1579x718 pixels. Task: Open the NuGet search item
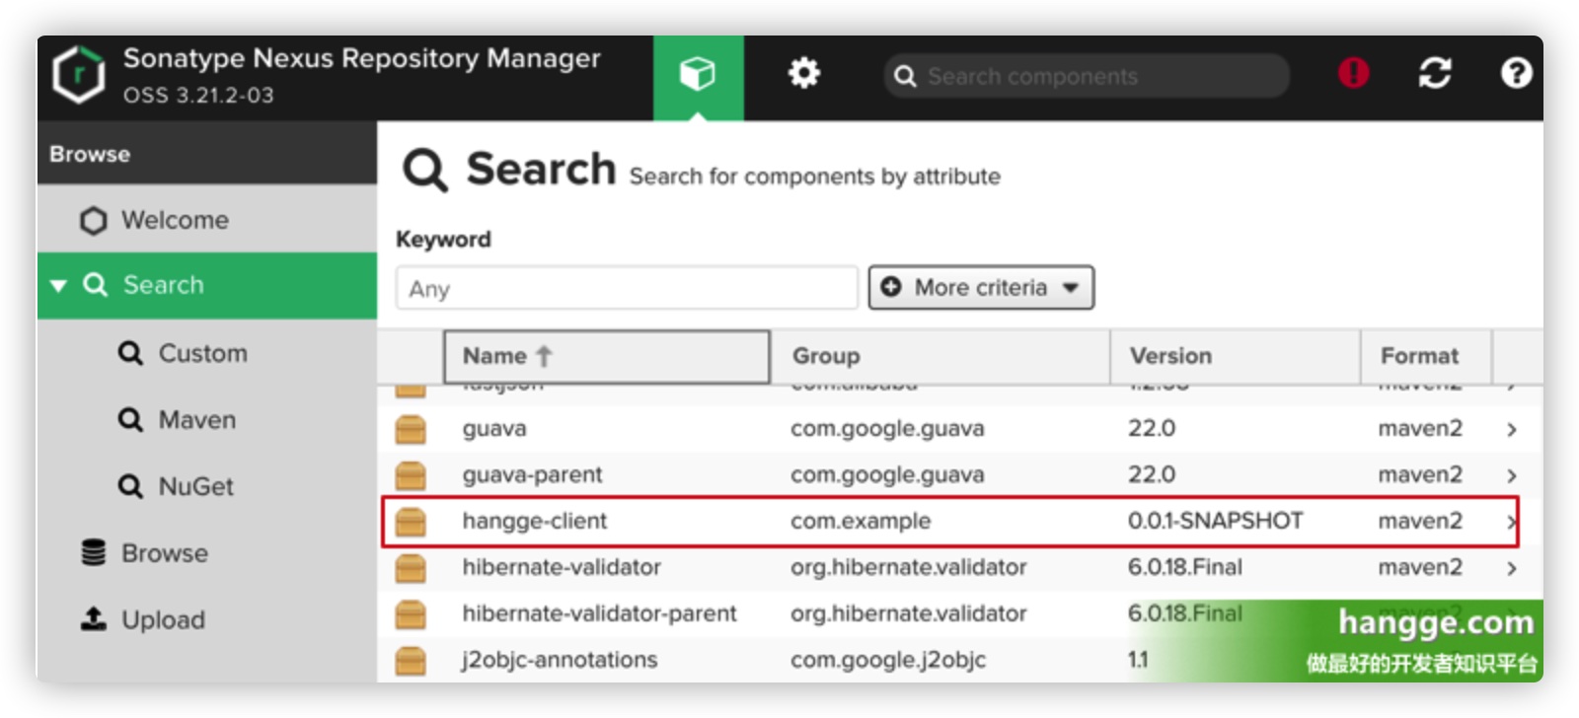207,486
